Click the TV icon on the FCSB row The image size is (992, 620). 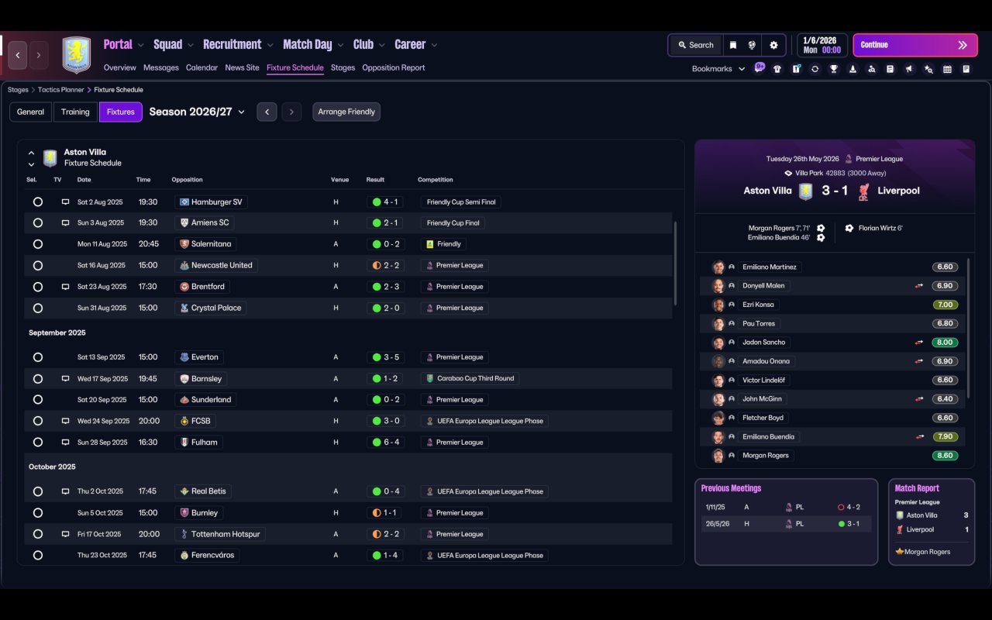(x=66, y=421)
